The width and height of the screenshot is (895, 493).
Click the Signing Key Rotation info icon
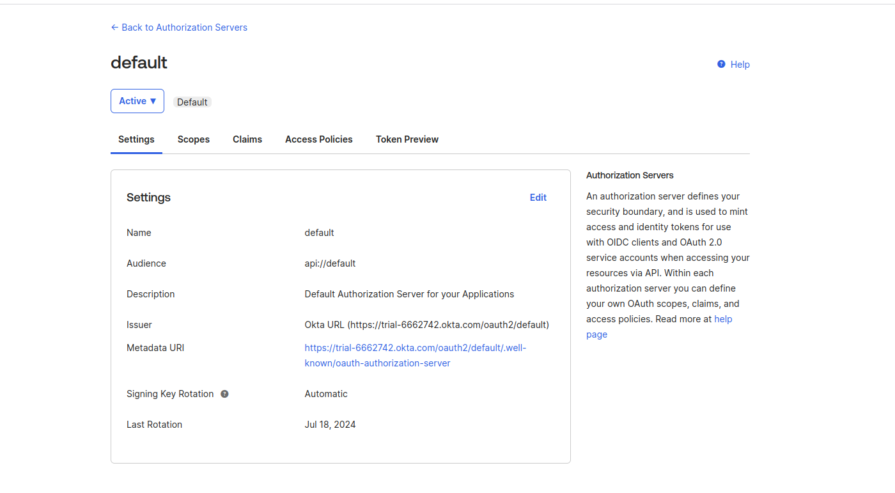[224, 394]
